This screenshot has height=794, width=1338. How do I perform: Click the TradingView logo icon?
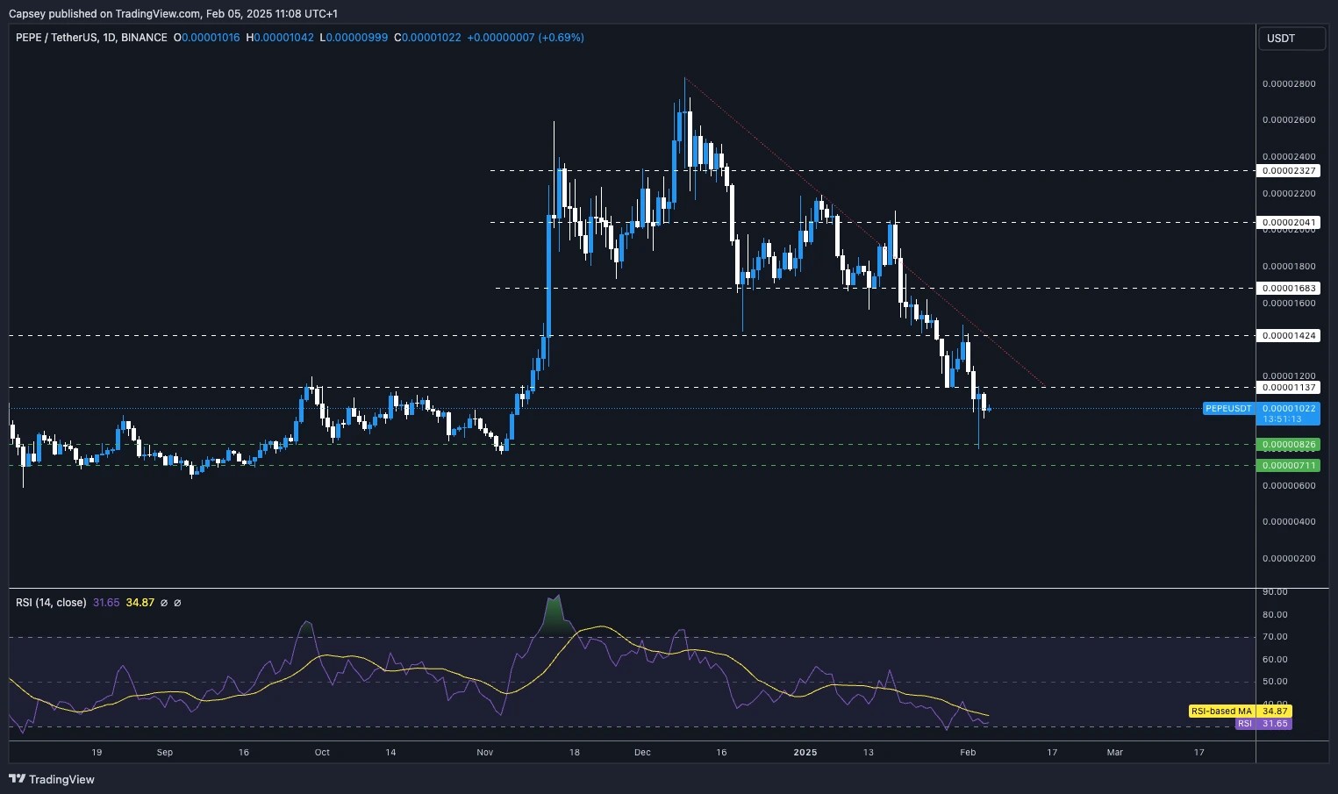click(18, 779)
